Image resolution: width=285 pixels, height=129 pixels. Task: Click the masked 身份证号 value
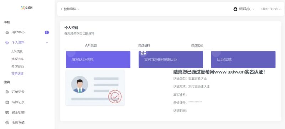point(195,102)
